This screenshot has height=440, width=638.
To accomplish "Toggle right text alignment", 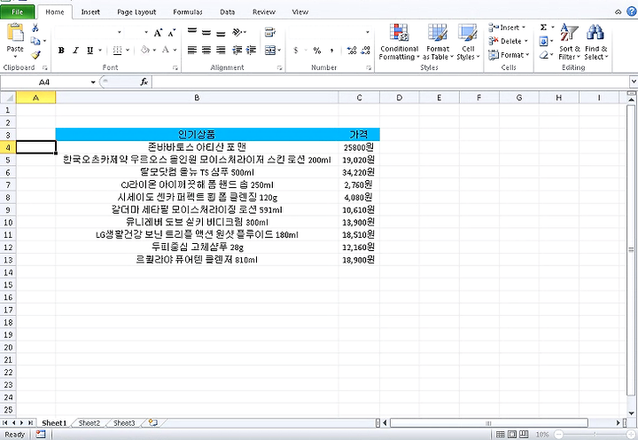I will (221, 50).
